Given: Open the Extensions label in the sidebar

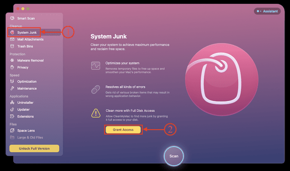Looking at the screenshot, I should pyautogui.click(x=25, y=116).
